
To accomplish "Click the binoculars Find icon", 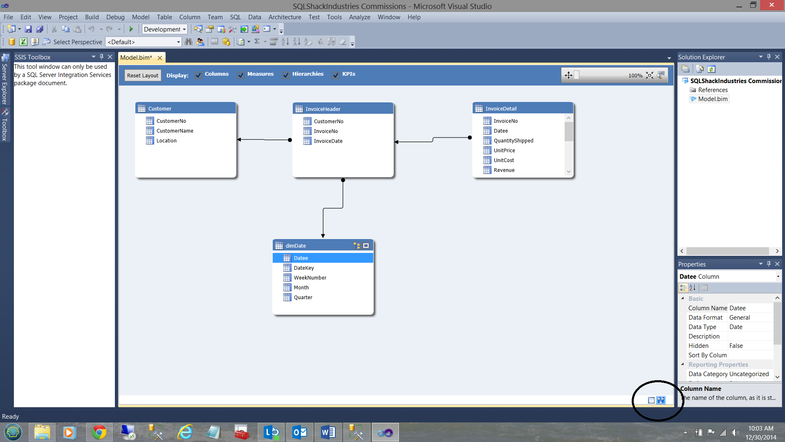I will (x=188, y=42).
